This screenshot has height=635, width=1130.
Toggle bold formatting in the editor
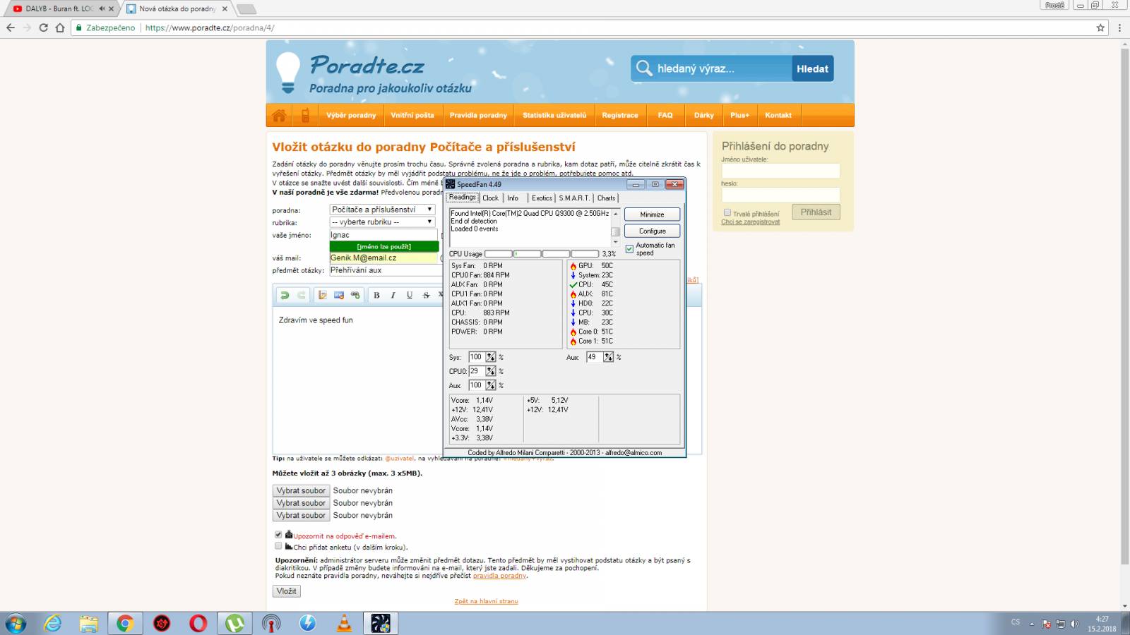pyautogui.click(x=376, y=295)
